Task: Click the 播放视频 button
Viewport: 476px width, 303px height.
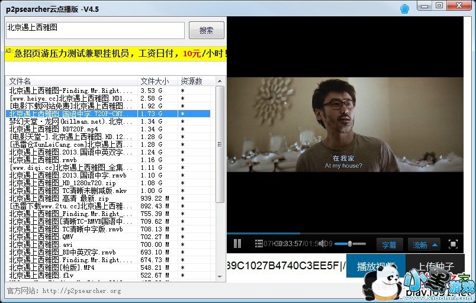Action: (376, 266)
